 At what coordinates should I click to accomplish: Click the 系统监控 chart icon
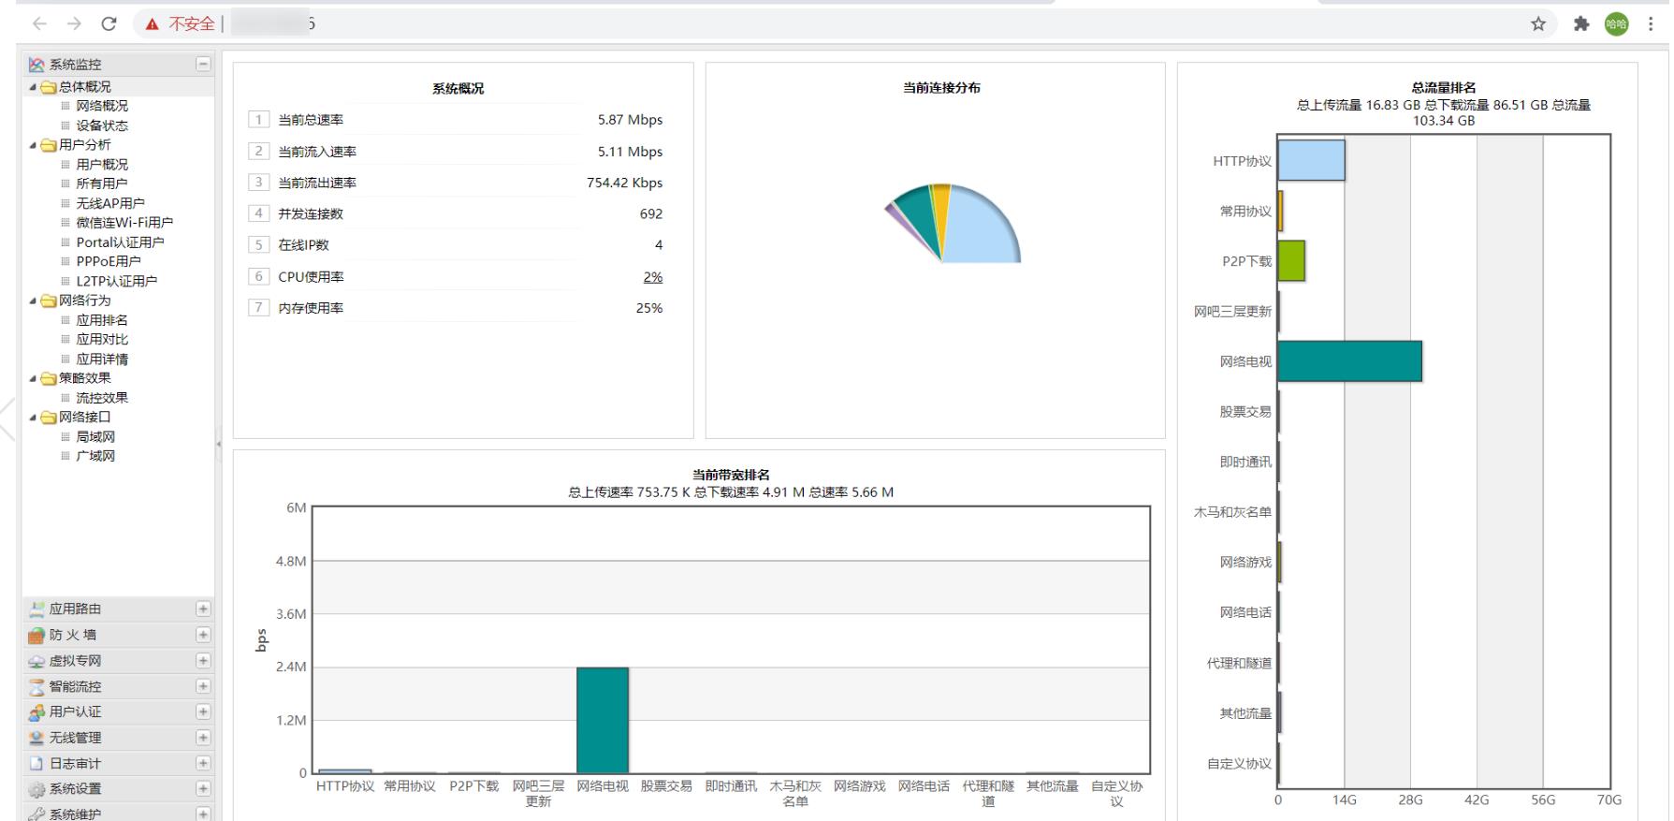pyautogui.click(x=36, y=65)
